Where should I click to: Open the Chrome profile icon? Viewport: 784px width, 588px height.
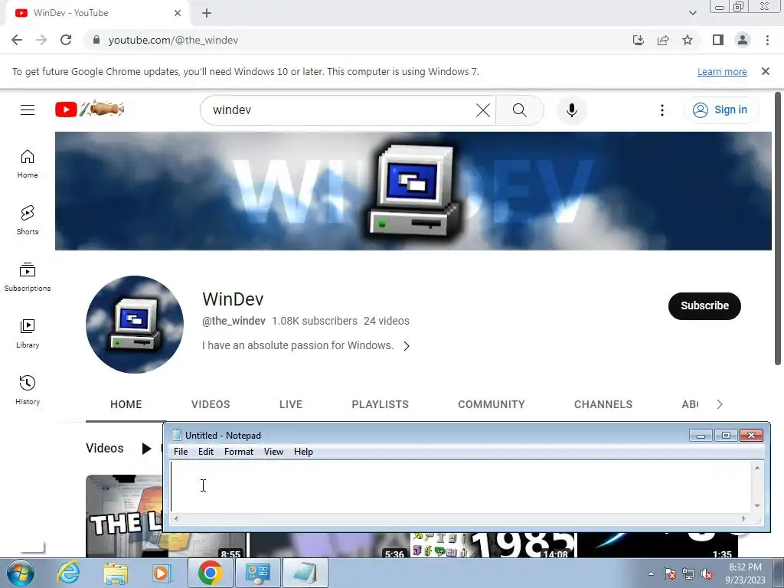point(743,40)
